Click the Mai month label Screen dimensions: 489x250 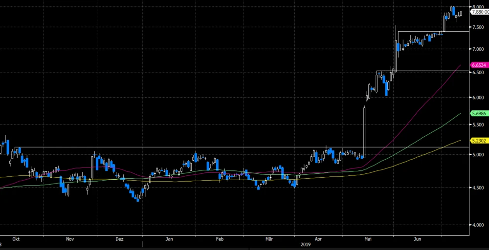369,239
